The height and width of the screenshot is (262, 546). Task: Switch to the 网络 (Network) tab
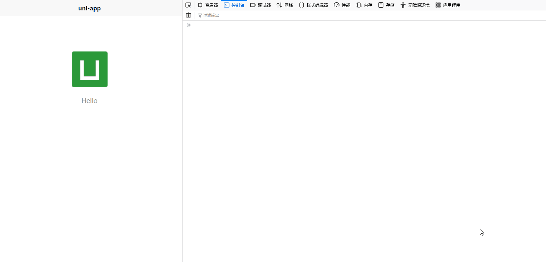pyautogui.click(x=285, y=5)
